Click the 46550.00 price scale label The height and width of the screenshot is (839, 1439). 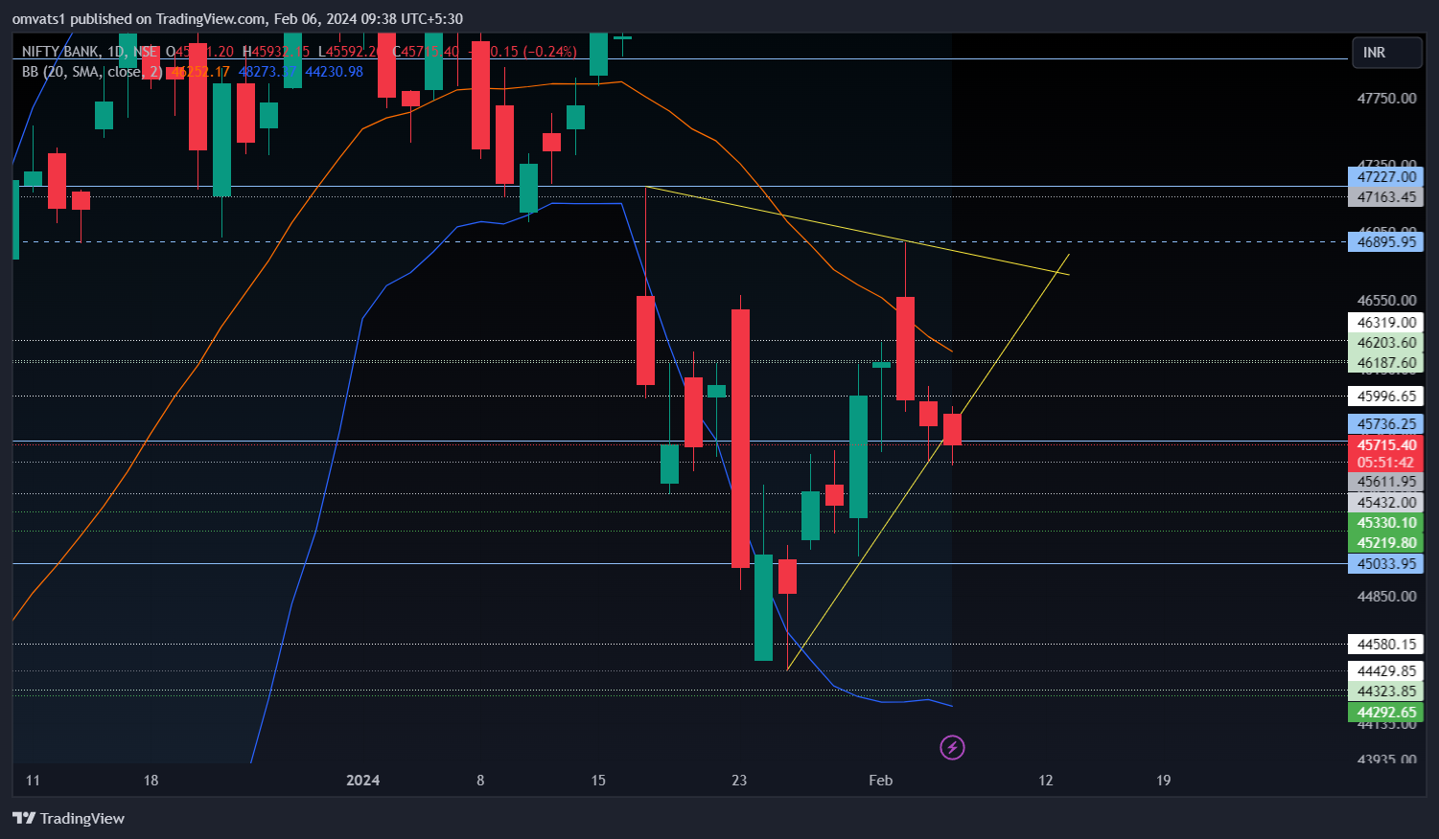tap(1386, 301)
